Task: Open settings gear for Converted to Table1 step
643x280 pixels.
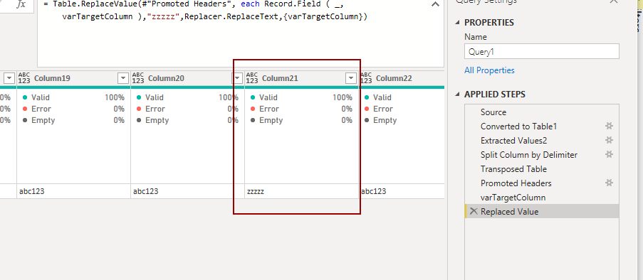Action: coord(609,126)
